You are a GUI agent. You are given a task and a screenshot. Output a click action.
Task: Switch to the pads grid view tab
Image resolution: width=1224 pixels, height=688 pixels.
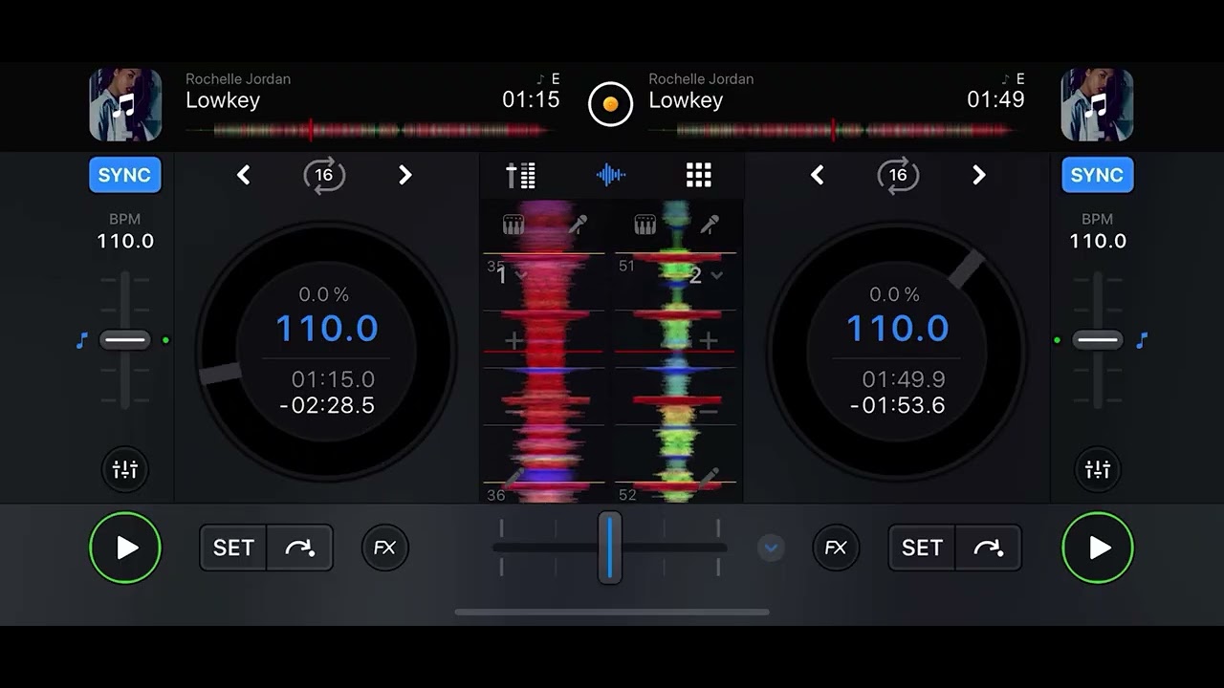coord(699,175)
